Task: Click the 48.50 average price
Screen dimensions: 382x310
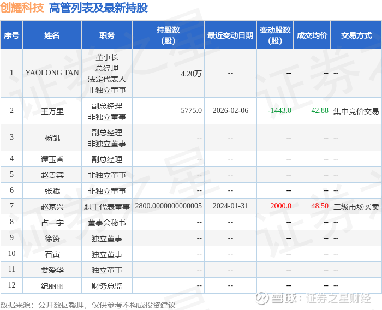Action: (x=320, y=206)
